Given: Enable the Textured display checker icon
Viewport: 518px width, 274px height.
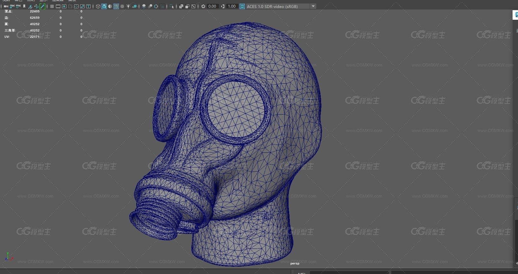Looking at the screenshot, I should (x=122, y=6).
